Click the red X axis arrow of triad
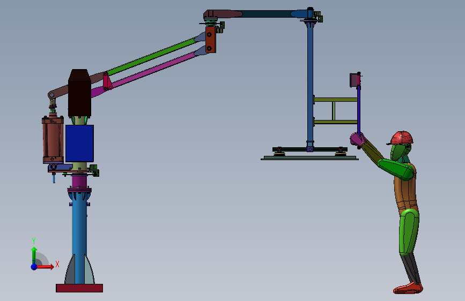 point(46,267)
